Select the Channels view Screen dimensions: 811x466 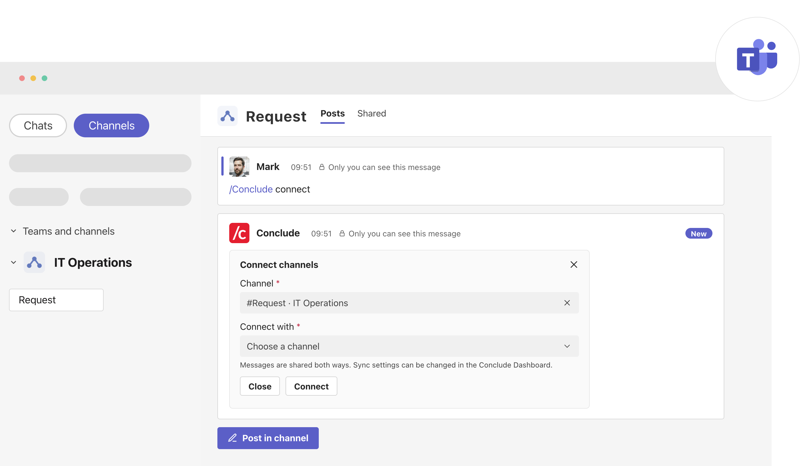click(x=112, y=126)
